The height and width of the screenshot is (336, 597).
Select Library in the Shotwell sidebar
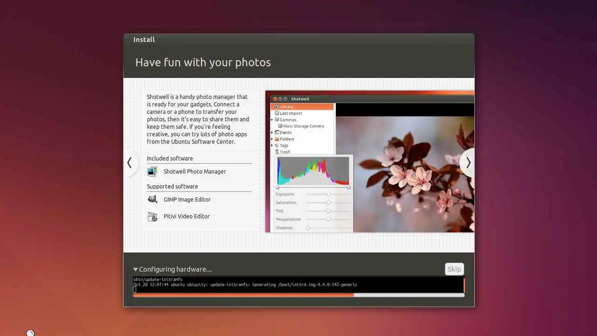[302, 107]
